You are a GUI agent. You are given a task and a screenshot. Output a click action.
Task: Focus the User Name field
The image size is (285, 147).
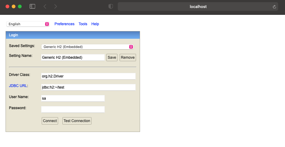pos(73,98)
